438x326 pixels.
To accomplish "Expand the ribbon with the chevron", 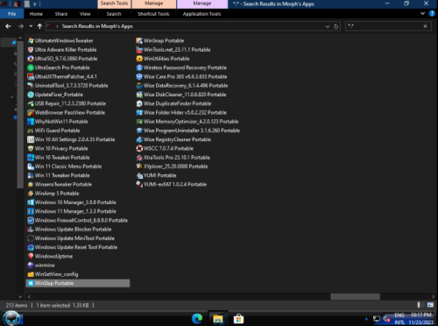I will pyautogui.click(x=422, y=13).
